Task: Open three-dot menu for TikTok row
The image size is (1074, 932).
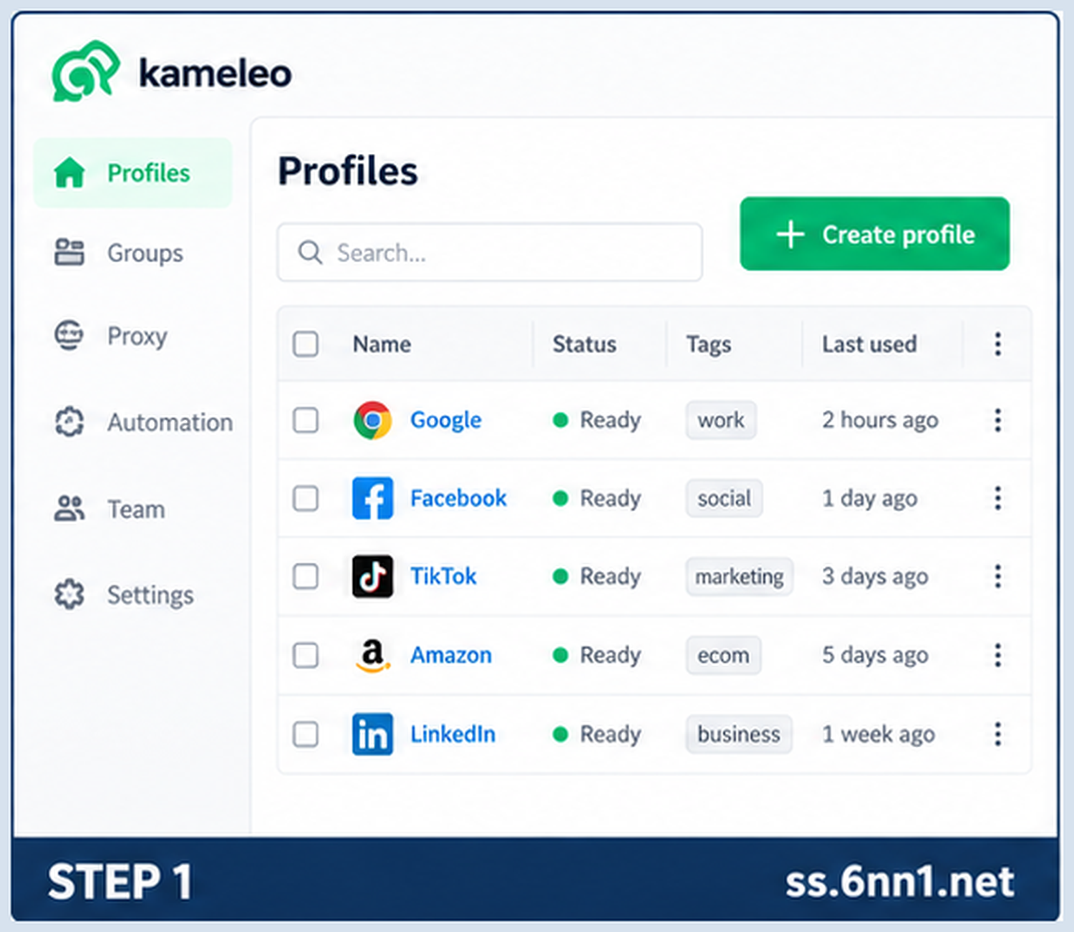Action: [x=997, y=576]
